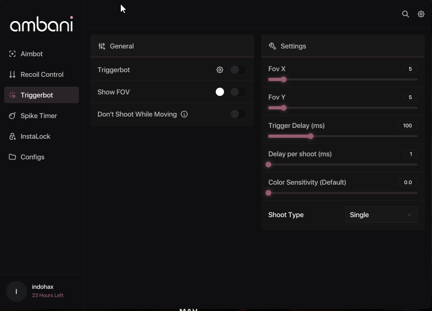
Task: Open the Configs page
Action: 42,157
